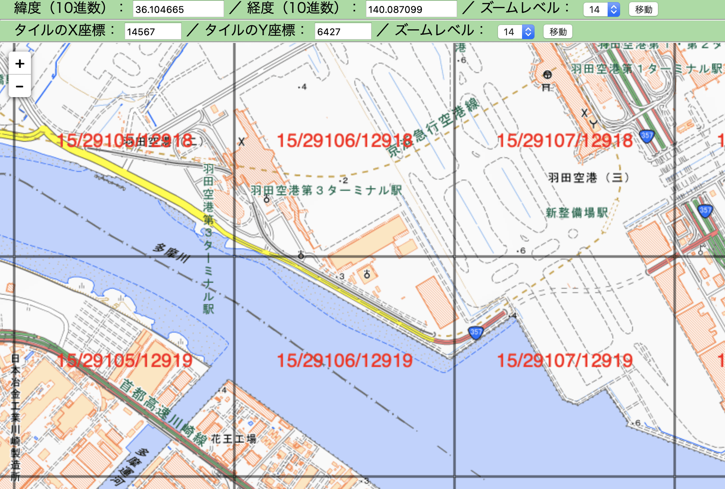Click the tile X coordinate input field
Viewport: 725px width, 489px height.
pyautogui.click(x=153, y=31)
